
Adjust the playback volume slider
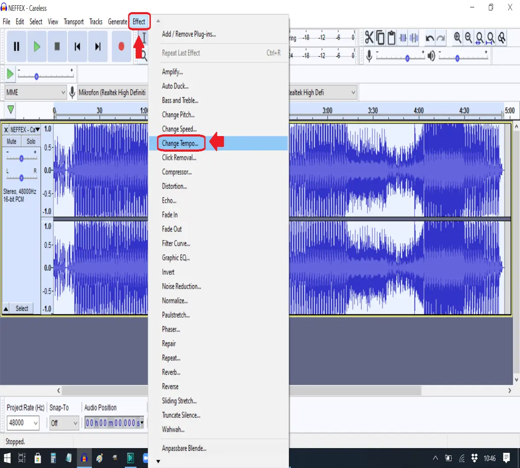(x=463, y=55)
